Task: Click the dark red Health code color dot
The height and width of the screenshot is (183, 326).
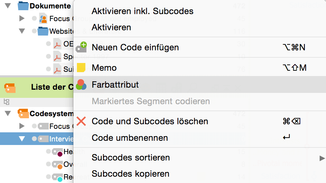Action: 60,154
